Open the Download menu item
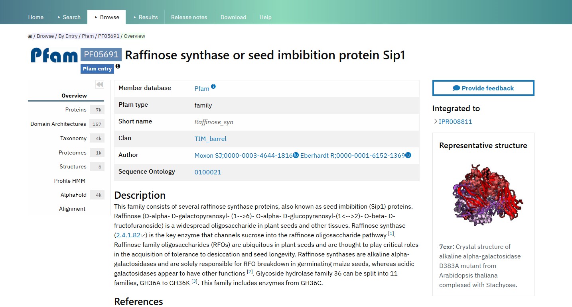This screenshot has width=572, height=307. [233, 17]
